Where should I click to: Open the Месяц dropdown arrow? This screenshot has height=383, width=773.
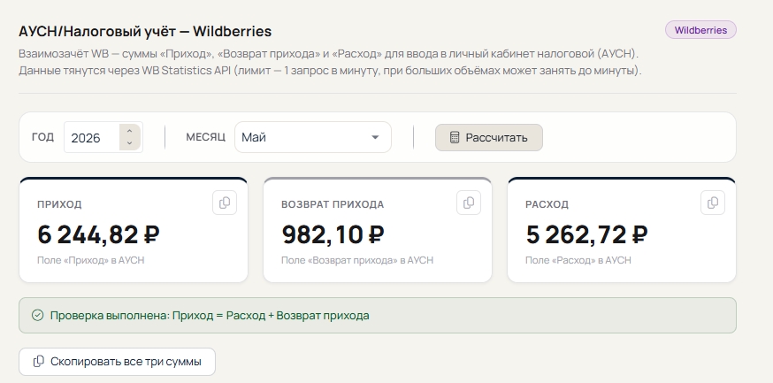coord(375,137)
